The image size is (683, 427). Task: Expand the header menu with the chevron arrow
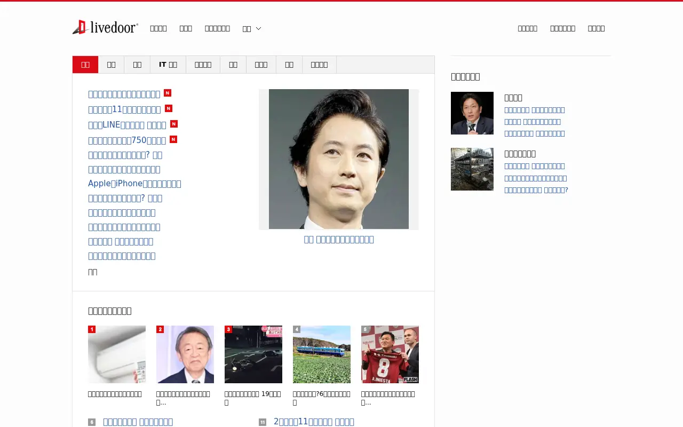(x=252, y=29)
